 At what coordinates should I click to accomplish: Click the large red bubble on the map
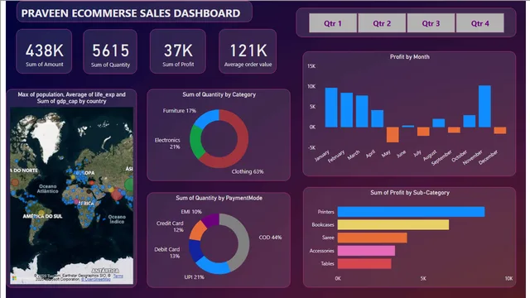(x=117, y=194)
